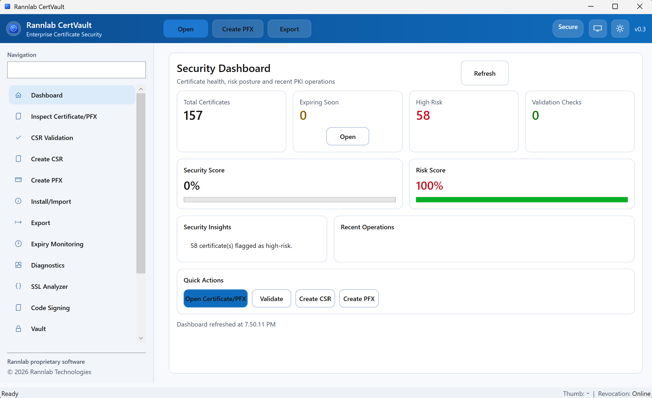Click the Code Signing document icon
Screen dimensions: 652x398
point(18,307)
